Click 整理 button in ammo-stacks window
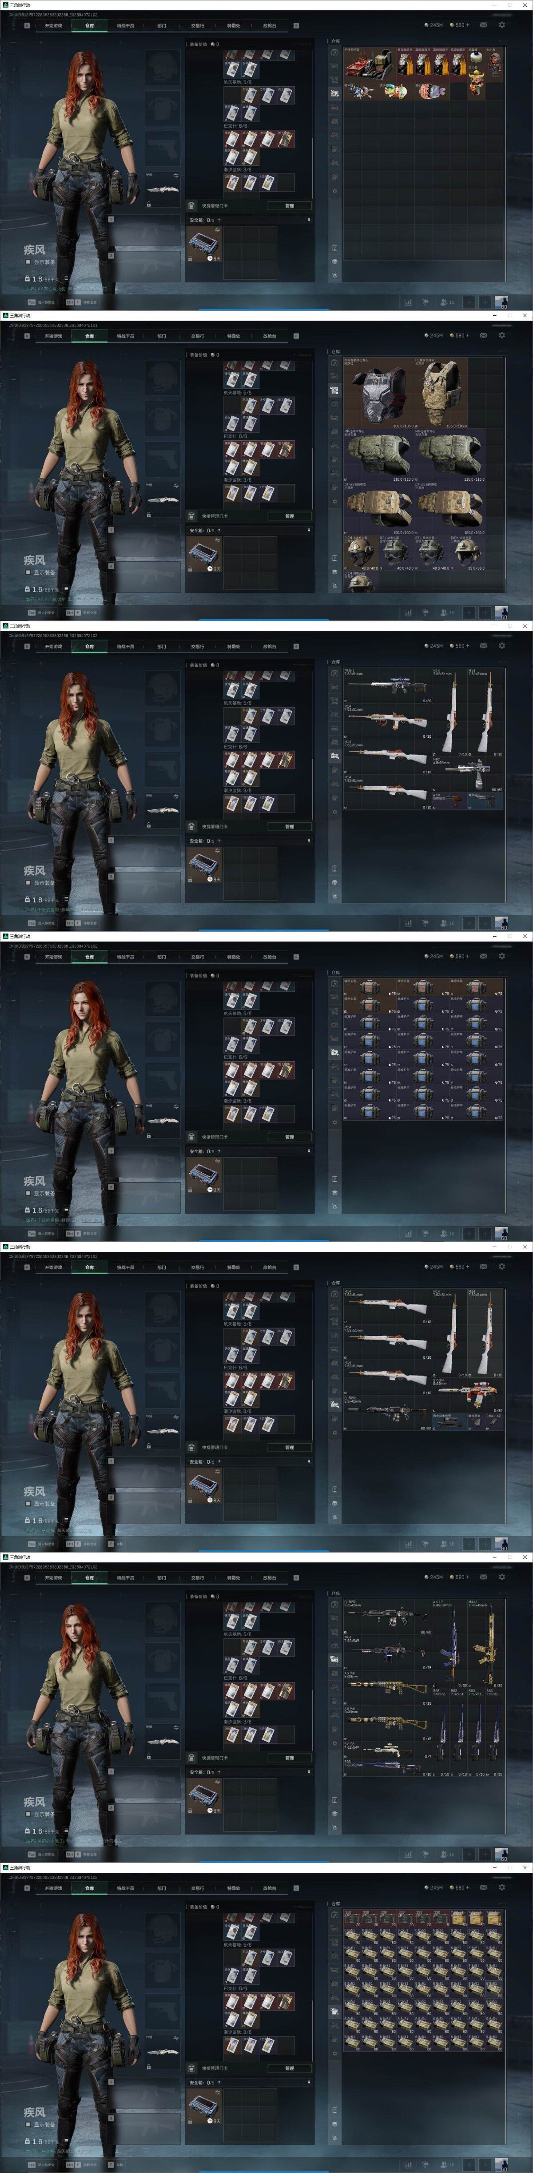 point(290,2068)
